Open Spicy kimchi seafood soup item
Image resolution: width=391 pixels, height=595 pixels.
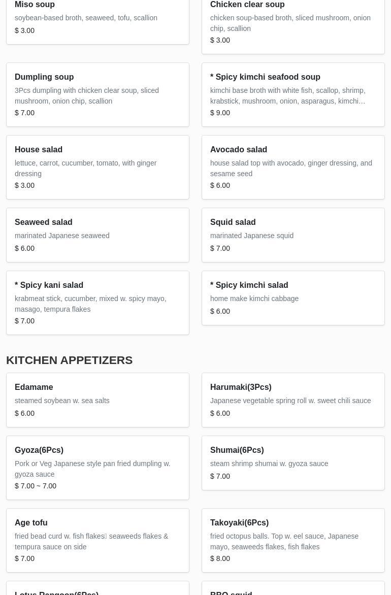(293, 94)
